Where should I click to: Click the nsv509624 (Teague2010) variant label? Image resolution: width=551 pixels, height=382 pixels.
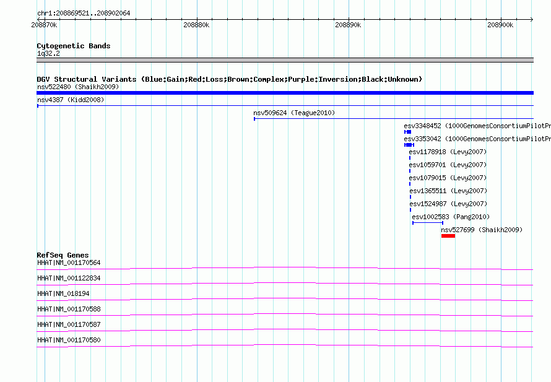pyautogui.click(x=294, y=113)
